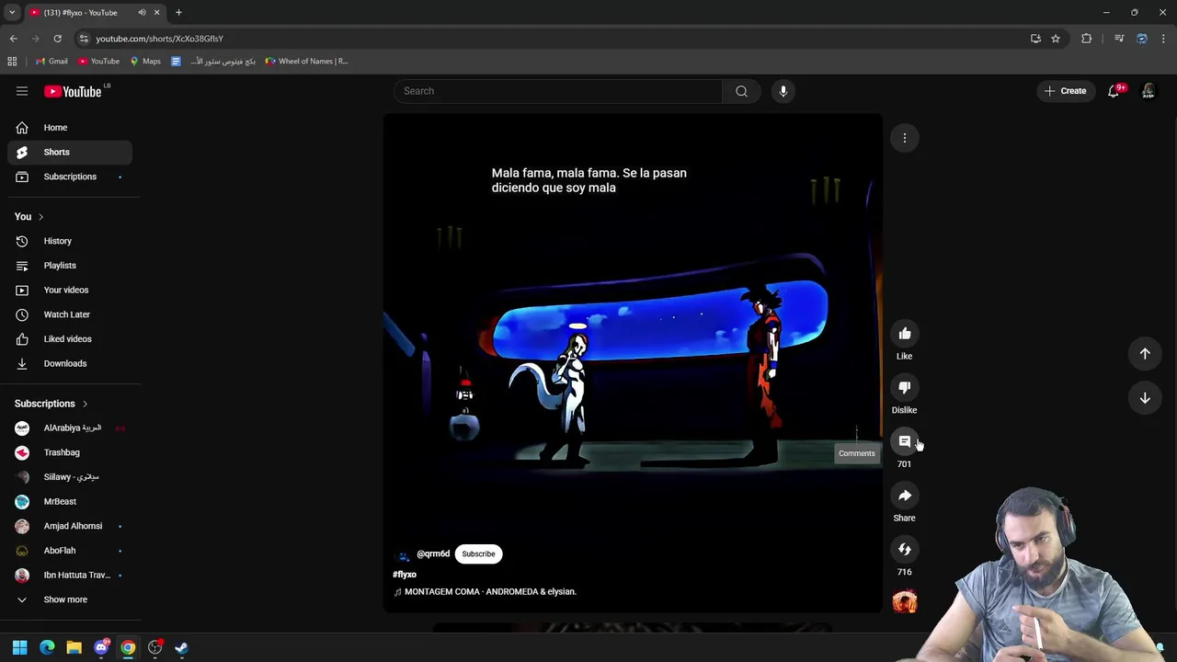Open Downloads in the sidebar
This screenshot has height=662, width=1177.
click(x=70, y=363)
